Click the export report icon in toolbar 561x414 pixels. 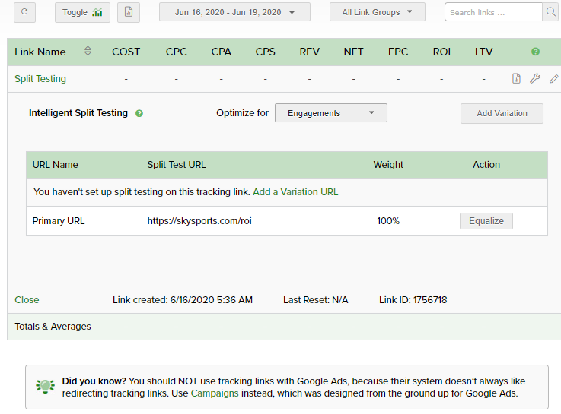click(x=129, y=12)
